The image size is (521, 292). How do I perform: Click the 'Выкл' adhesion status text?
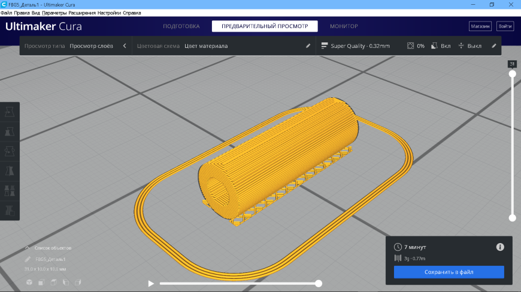[x=474, y=46]
